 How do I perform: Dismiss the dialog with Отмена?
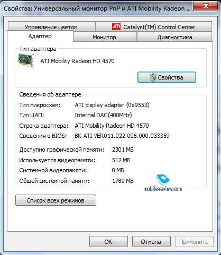(x=151, y=242)
